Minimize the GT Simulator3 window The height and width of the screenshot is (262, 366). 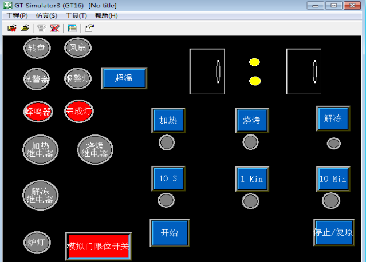coord(315,5)
